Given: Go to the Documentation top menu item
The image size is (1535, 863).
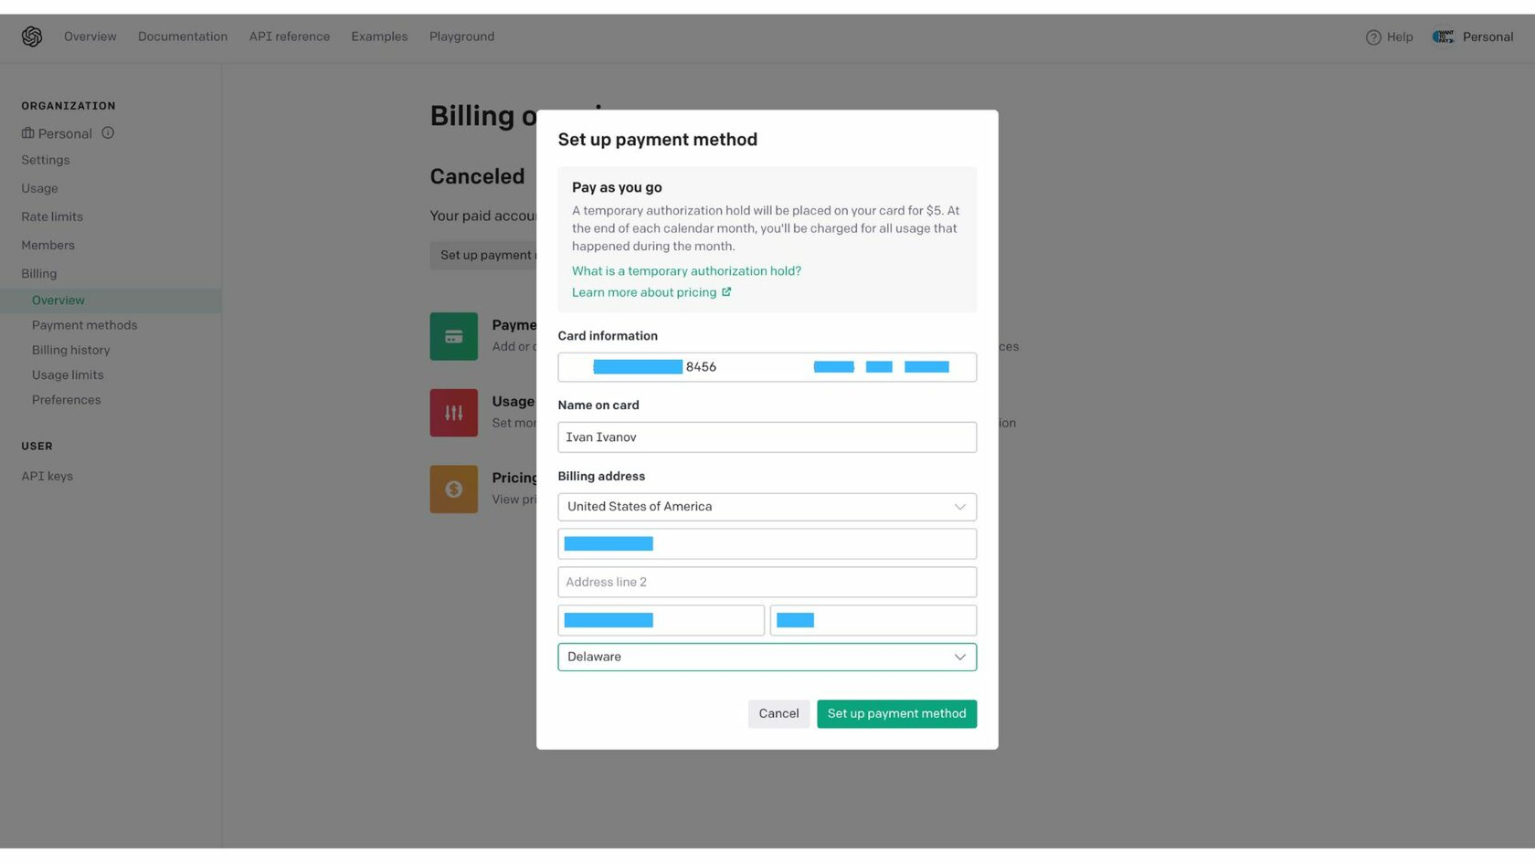Looking at the screenshot, I should (183, 37).
